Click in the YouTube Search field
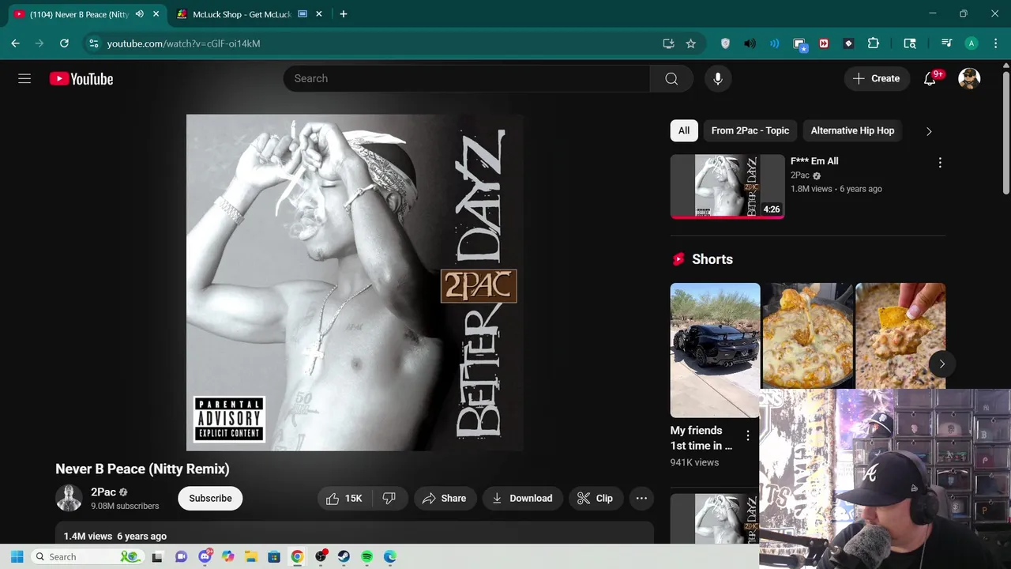 pos(467,78)
